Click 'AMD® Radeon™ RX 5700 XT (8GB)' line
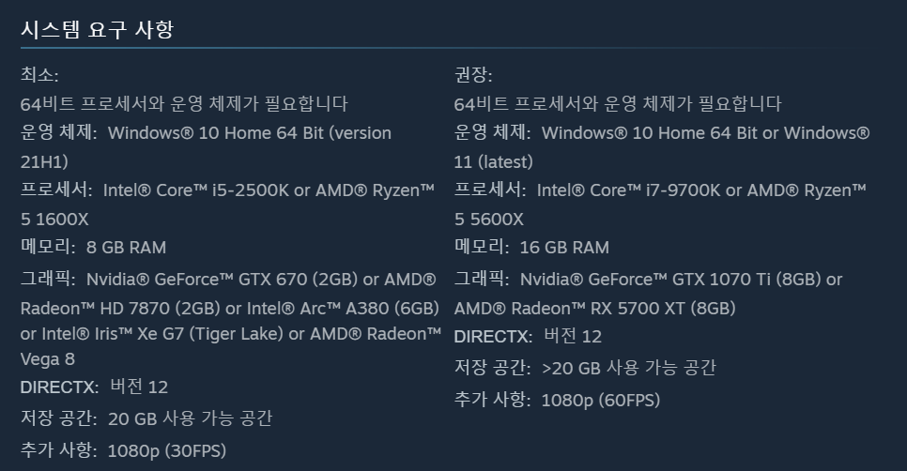 coord(594,308)
